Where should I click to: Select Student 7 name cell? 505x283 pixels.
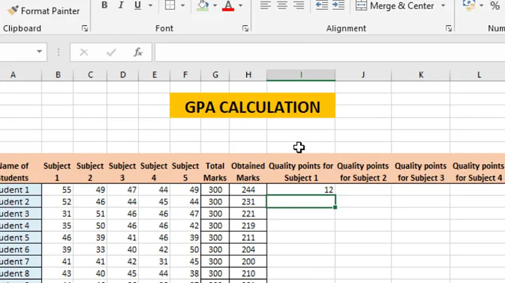(20, 261)
